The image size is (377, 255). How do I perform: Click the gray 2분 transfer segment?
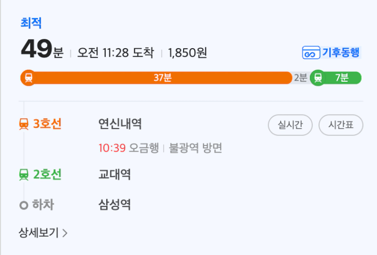click(301, 78)
